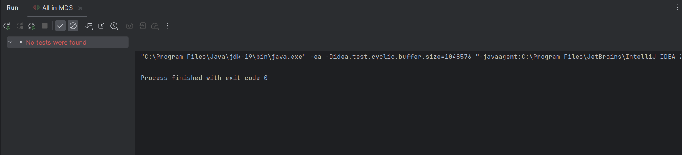Open the profiler speedometer icon

[x=155, y=26]
